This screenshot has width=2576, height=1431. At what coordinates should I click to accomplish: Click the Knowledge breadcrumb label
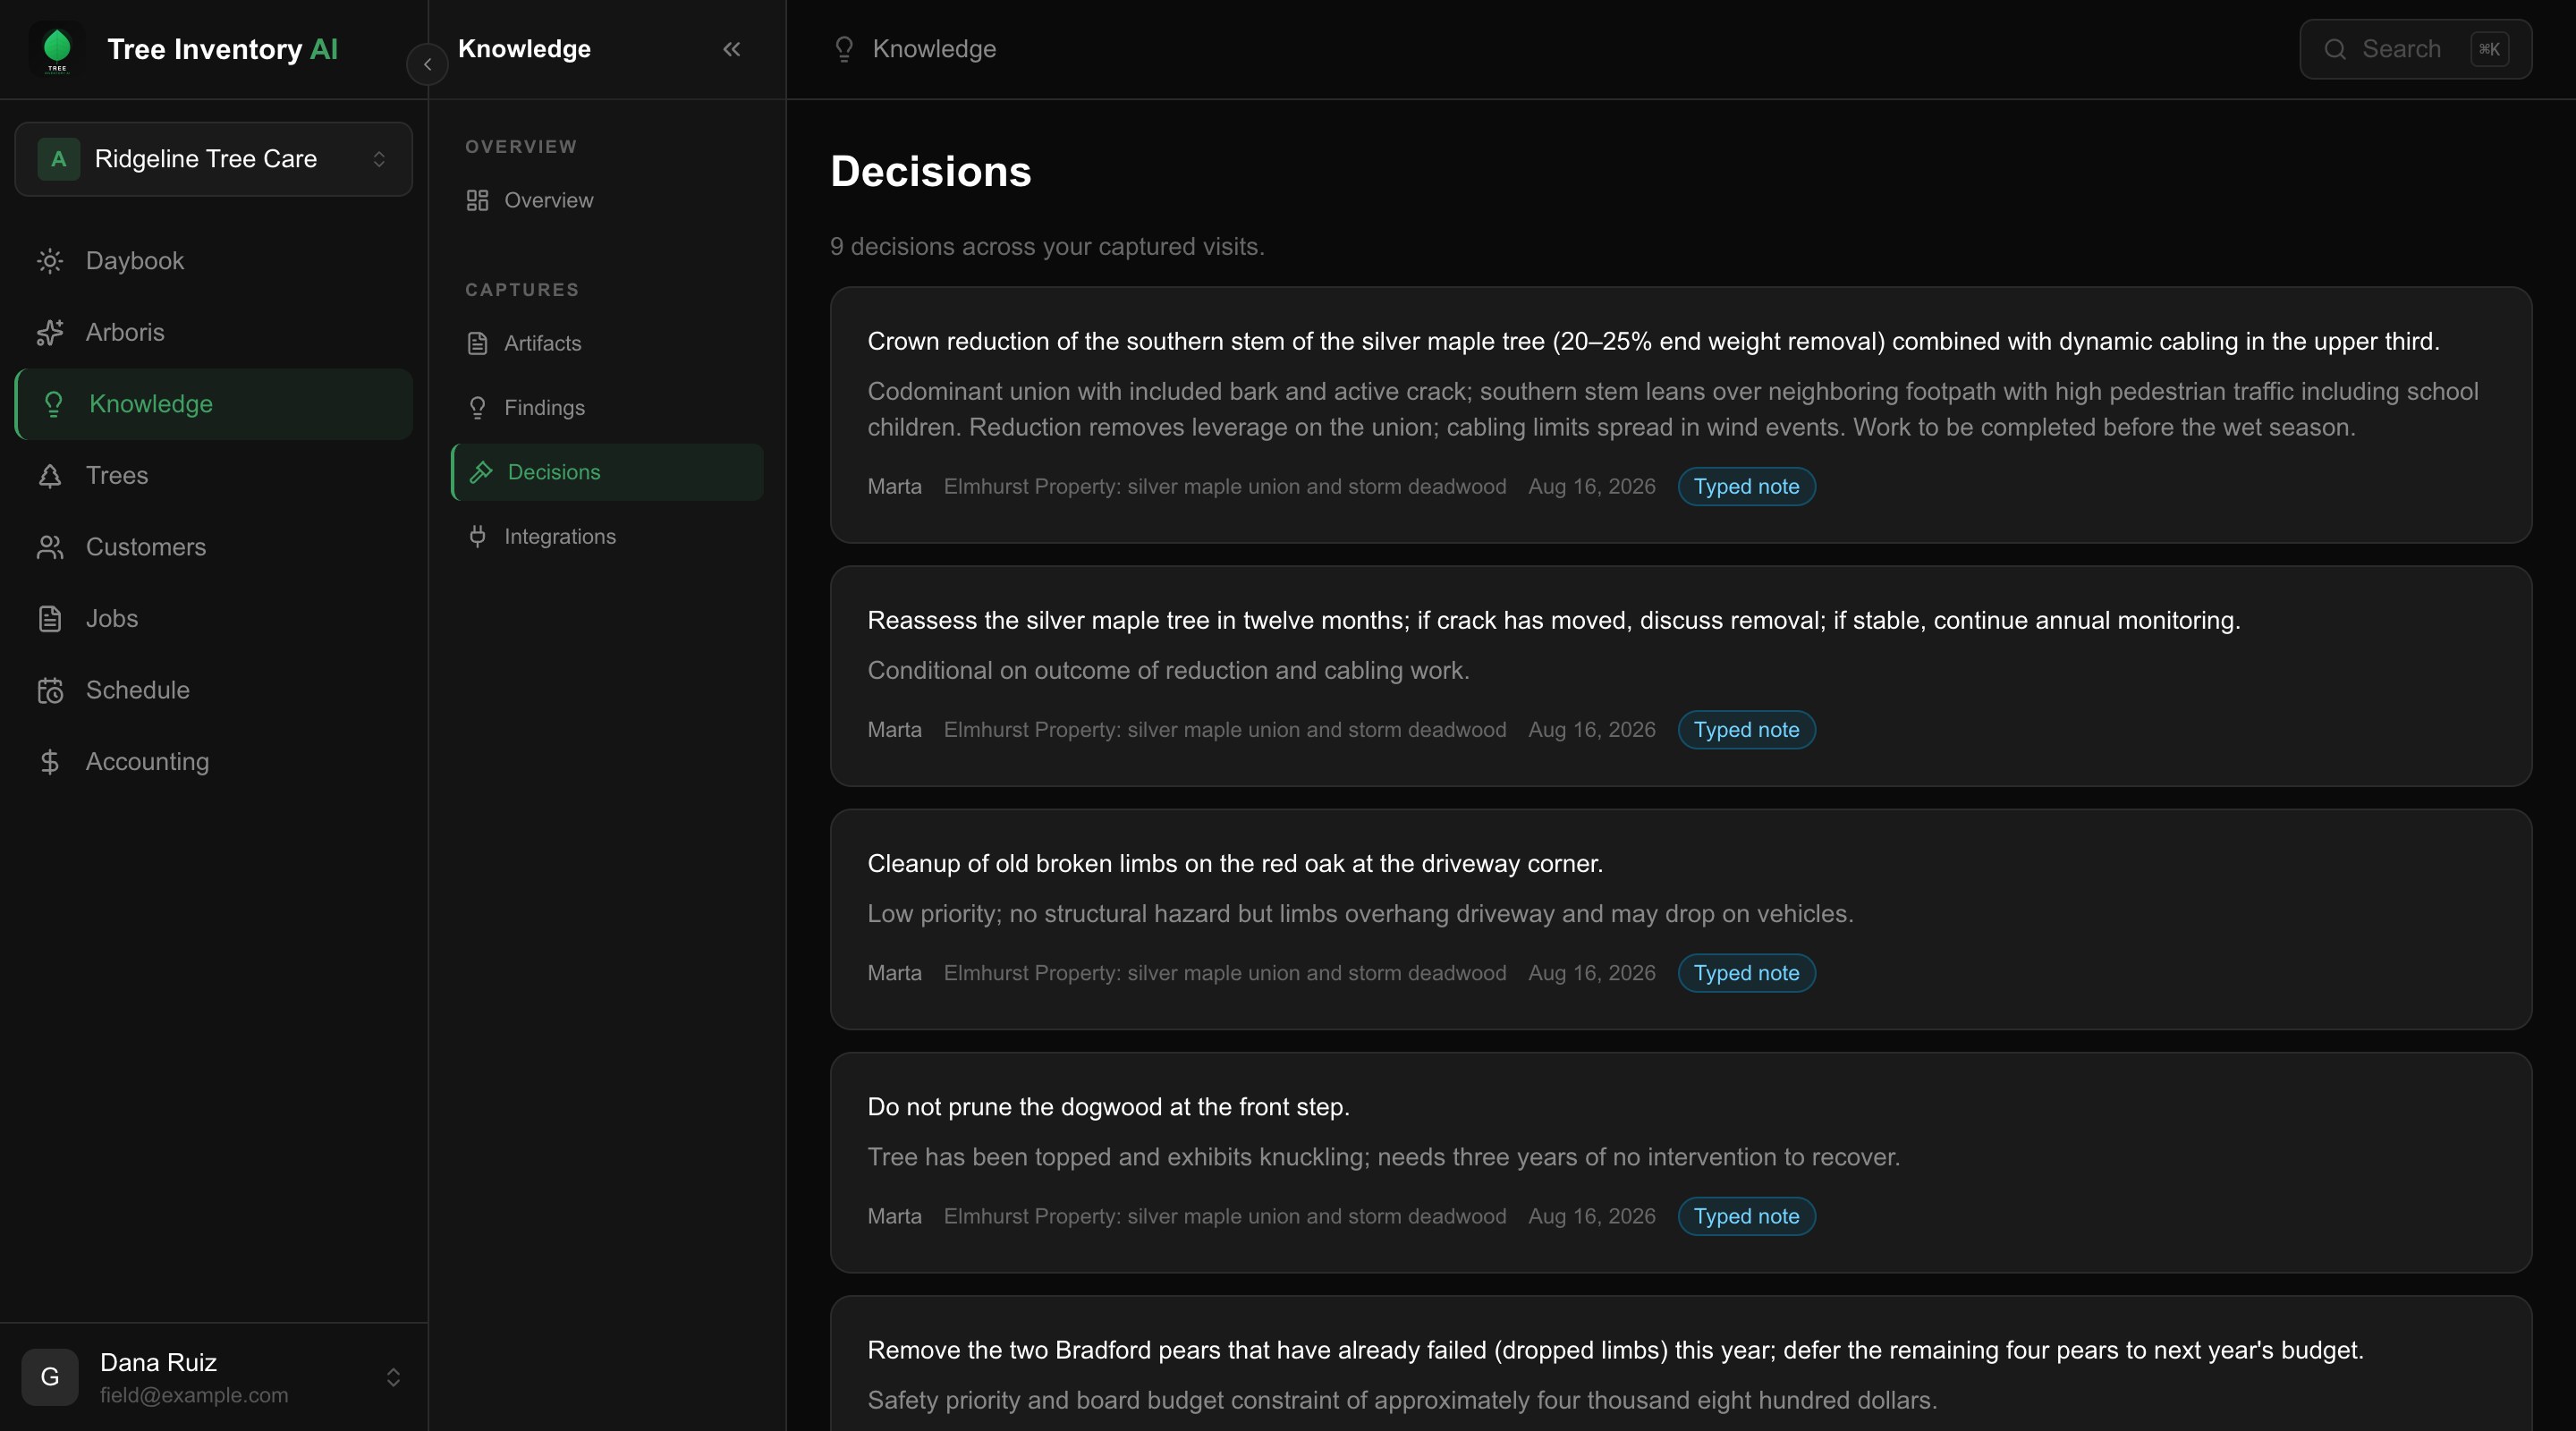pyautogui.click(x=934, y=49)
